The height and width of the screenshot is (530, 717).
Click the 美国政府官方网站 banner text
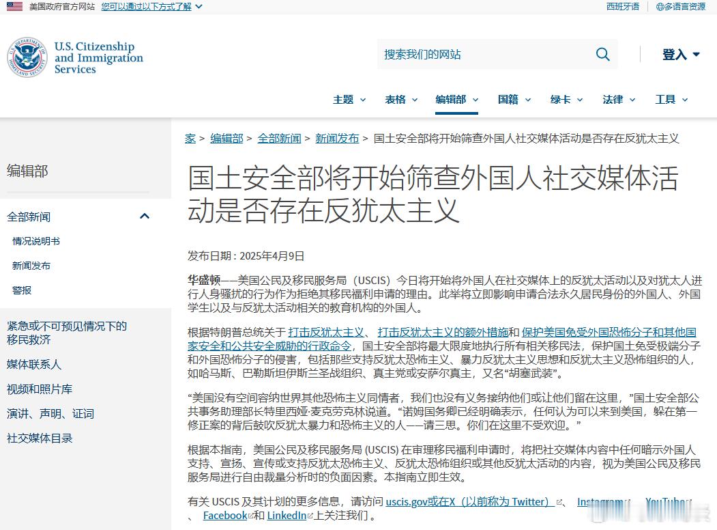(62, 6)
